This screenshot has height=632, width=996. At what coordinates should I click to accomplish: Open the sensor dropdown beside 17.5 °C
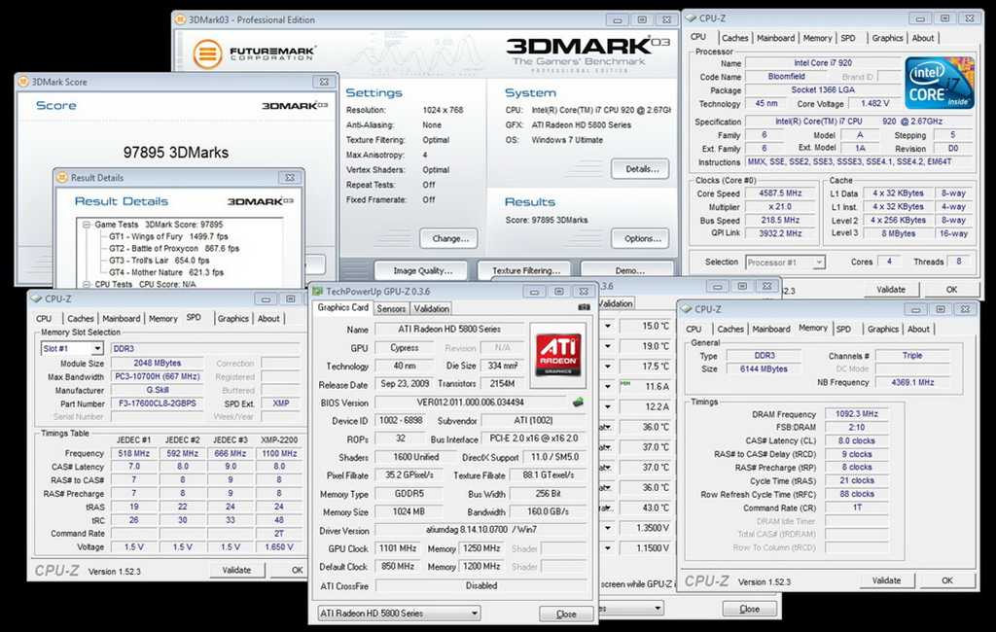608,367
